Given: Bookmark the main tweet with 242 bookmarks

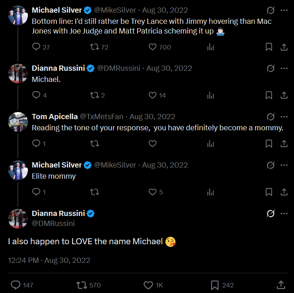Looking at the screenshot, I should (214, 285).
